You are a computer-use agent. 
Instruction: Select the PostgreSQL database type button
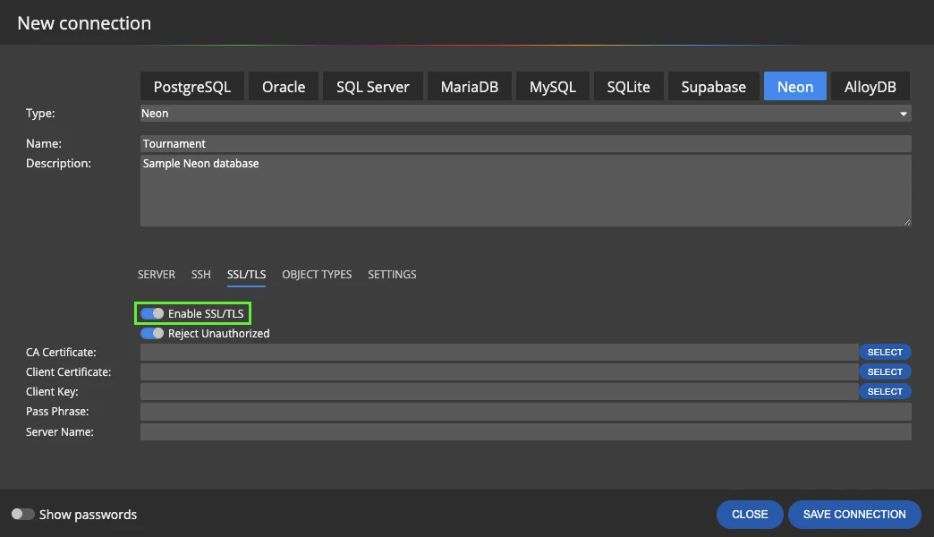pyautogui.click(x=191, y=87)
